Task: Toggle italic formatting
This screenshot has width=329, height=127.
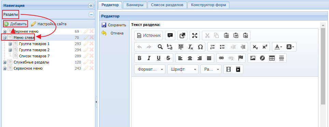Action: [149, 58]
